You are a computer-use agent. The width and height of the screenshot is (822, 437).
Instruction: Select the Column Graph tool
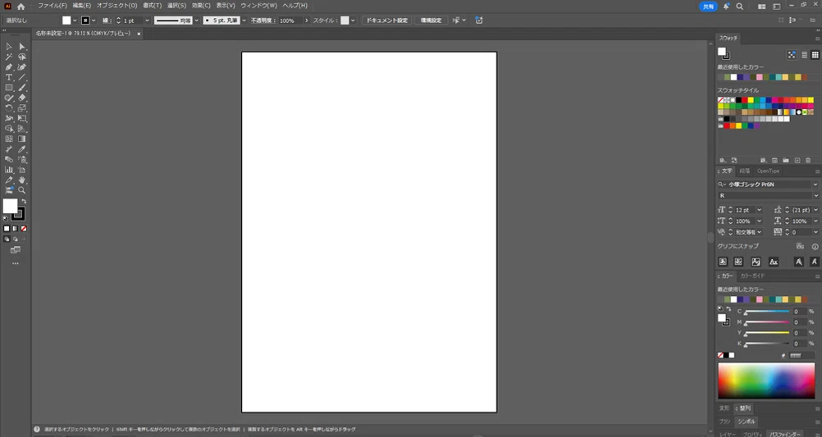click(9, 170)
